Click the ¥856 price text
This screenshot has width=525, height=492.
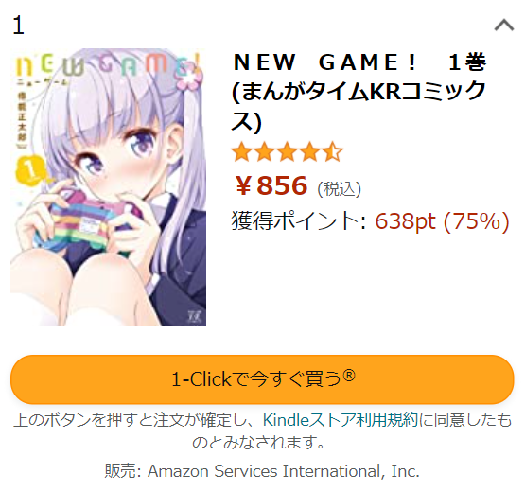(271, 185)
